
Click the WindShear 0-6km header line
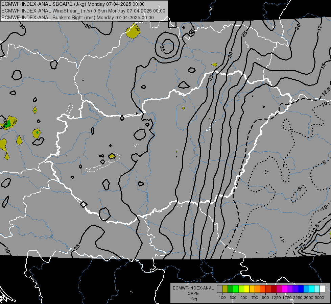point(83,11)
